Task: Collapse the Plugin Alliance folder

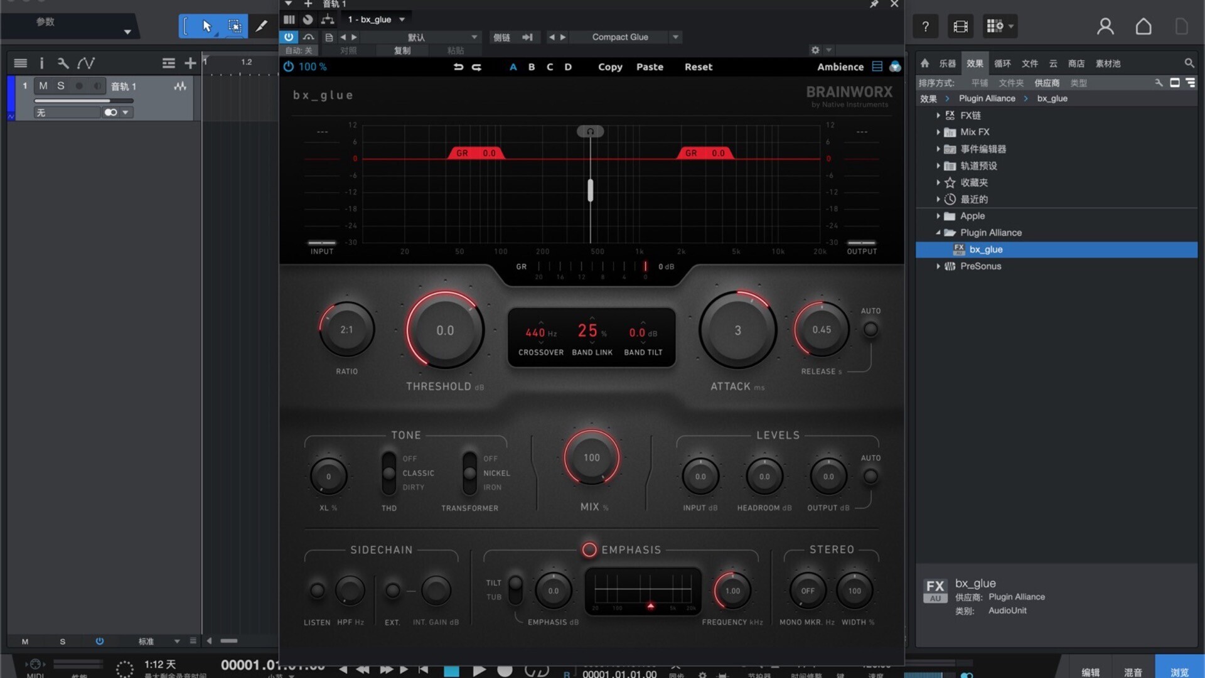Action: click(x=938, y=233)
